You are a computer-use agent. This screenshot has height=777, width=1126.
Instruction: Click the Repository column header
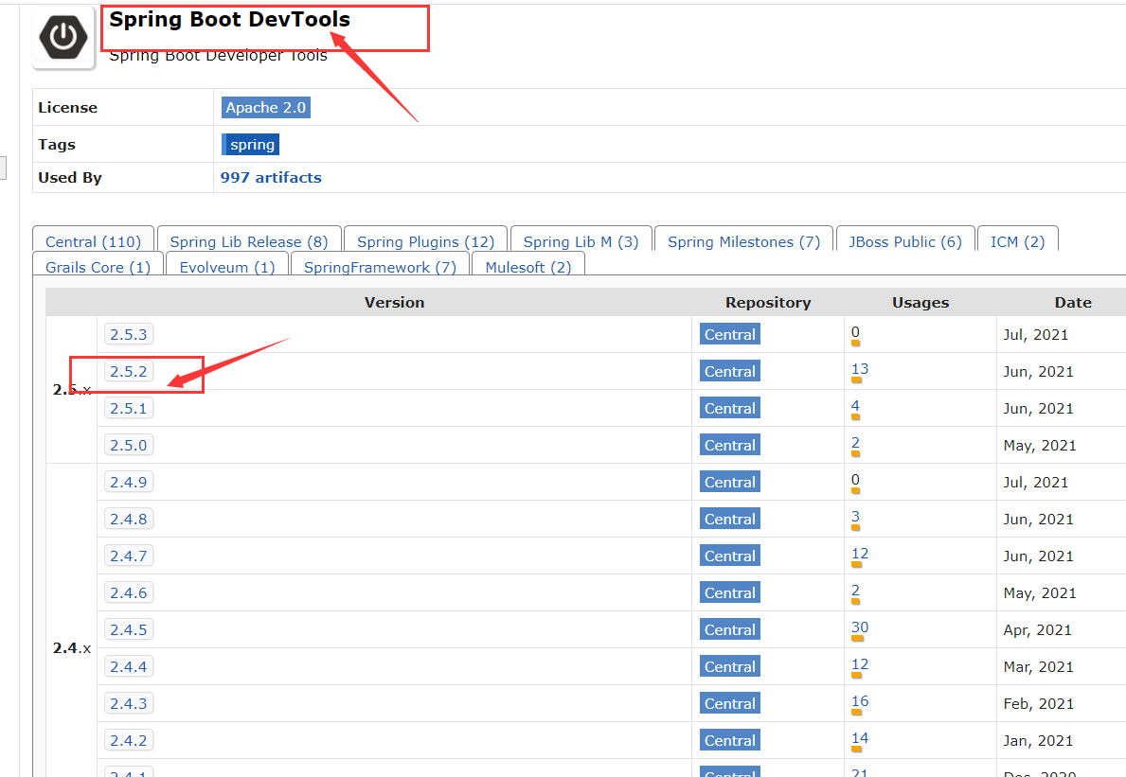[x=768, y=303]
